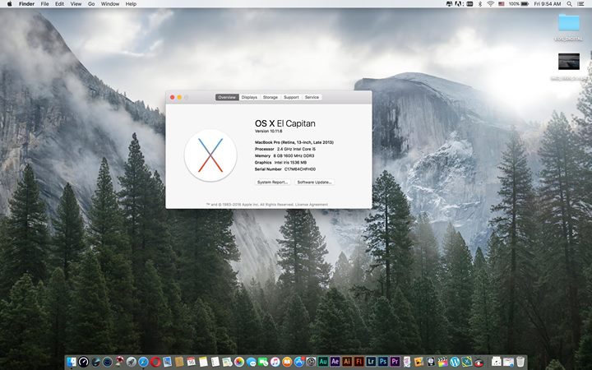Screen dimensions: 592x370
Task: Open the Apple menu
Action: click(9, 4)
